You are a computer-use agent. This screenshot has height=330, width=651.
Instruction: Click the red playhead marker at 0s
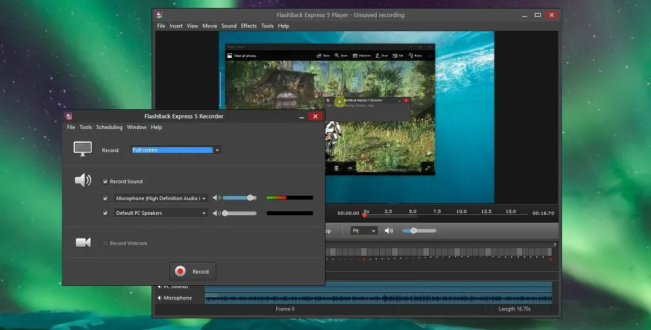(x=364, y=215)
